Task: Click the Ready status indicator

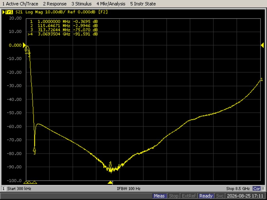Action: (206, 196)
